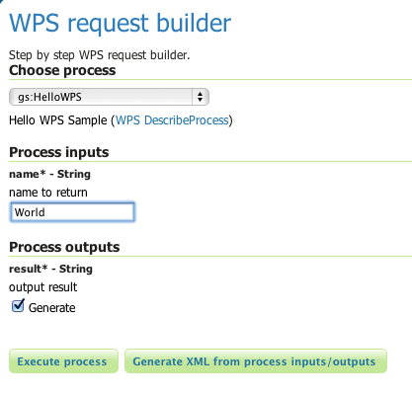Select the name* - String parameter label
This screenshot has height=396, width=412.
pos(49,174)
